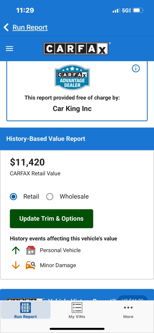Tap the $11,420 retail value
Image resolution: width=154 pixels, height=333 pixels.
(x=27, y=162)
